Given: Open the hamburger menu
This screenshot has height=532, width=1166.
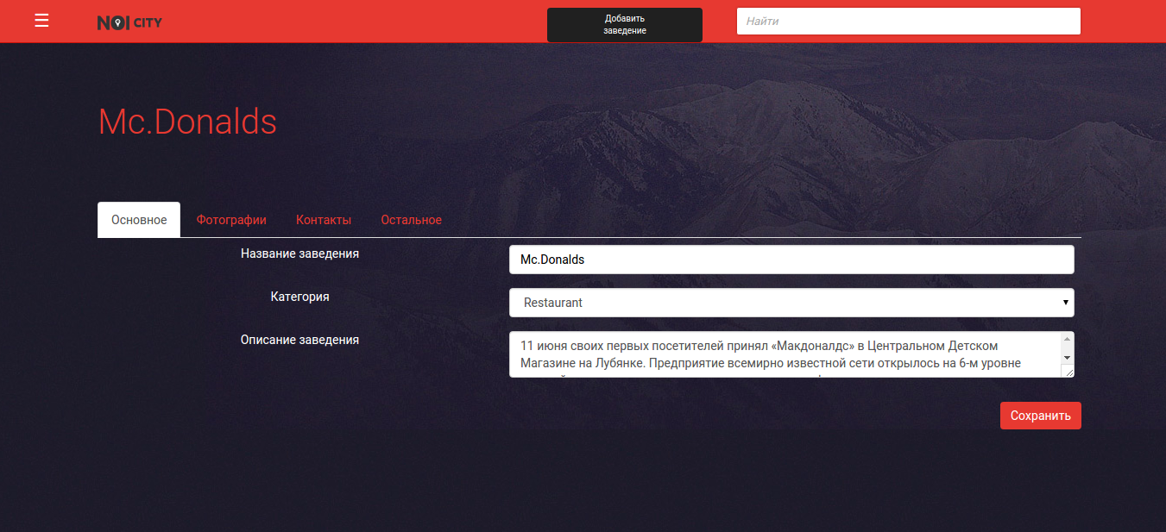Looking at the screenshot, I should tap(41, 21).
